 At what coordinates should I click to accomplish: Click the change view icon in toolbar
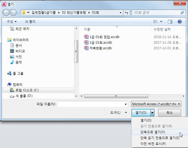[x=155, y=22]
